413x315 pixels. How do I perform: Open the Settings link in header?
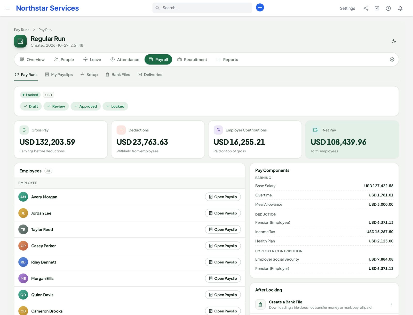click(x=347, y=8)
